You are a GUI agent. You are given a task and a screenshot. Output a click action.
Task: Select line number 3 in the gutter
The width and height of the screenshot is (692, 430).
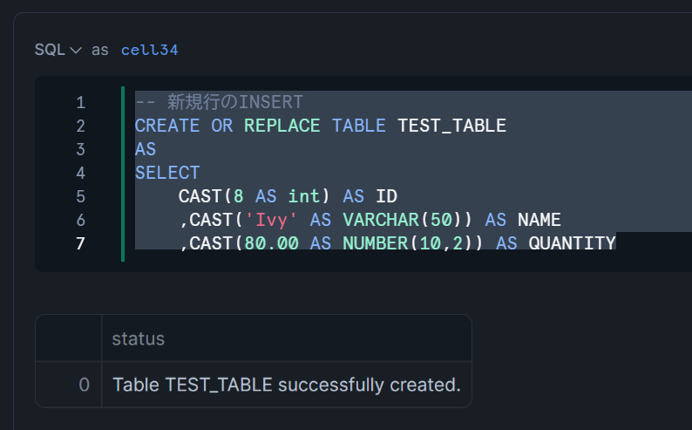coord(80,149)
